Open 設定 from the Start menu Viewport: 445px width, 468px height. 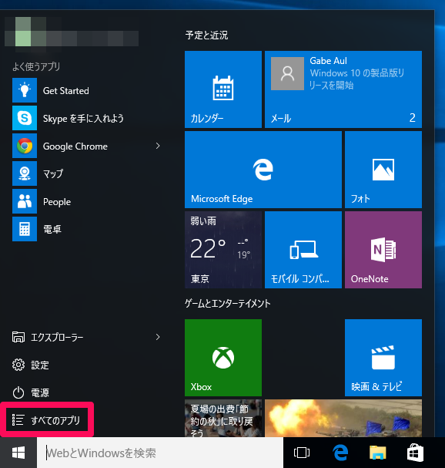30,365
